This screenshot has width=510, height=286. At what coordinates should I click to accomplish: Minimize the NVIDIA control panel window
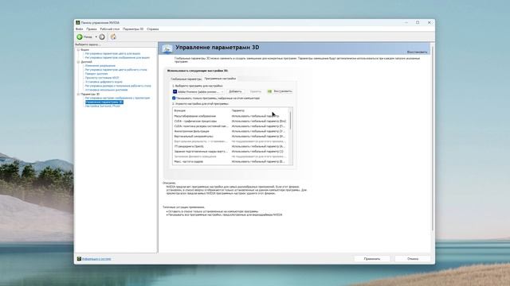coord(406,23)
